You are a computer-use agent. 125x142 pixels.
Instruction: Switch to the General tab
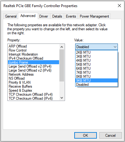11,16
